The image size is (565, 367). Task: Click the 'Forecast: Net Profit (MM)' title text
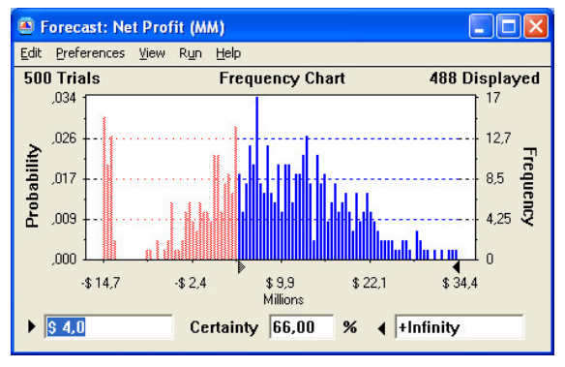133,27
